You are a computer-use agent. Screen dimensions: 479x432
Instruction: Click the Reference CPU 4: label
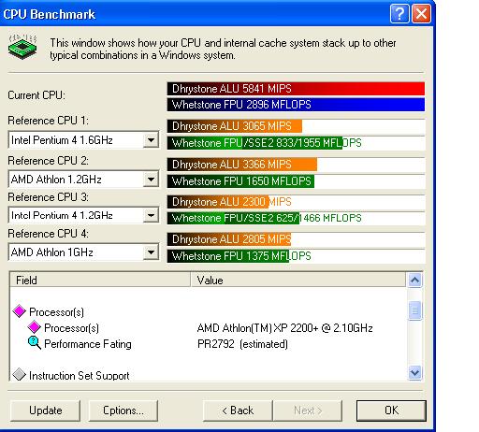(x=48, y=234)
